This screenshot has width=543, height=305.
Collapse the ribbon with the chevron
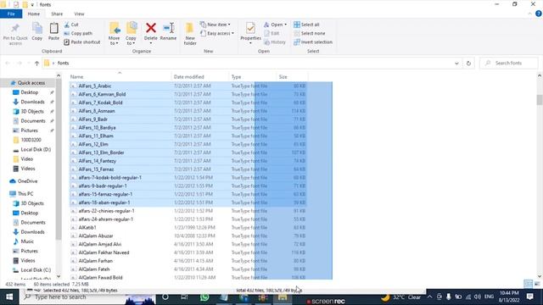tap(529, 14)
